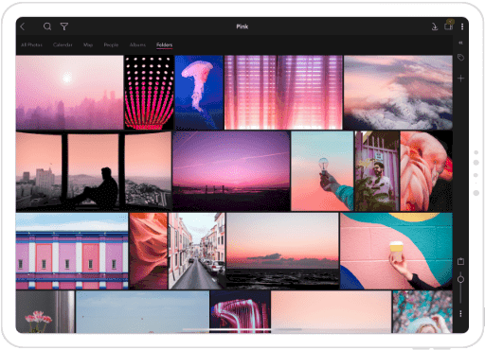485x350 pixels.
Task: Select the aerial pink clouds photo
Action: 398,93
